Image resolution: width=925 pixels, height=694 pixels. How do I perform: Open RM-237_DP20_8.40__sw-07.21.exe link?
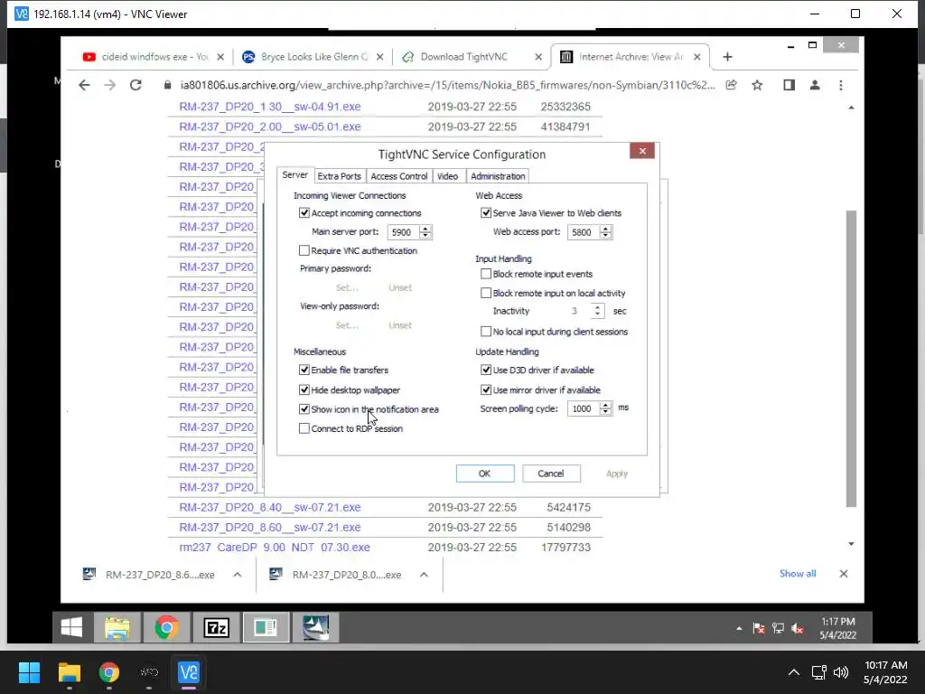270,508
